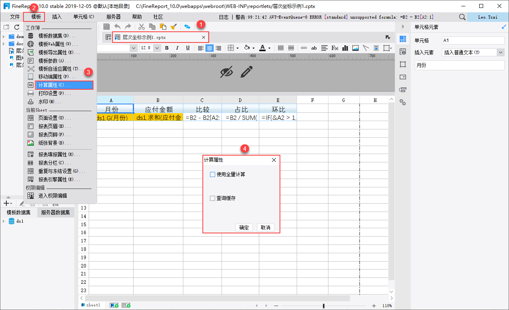The width and height of the screenshot is (509, 310).
Task: Collapse the right panel using arrow
Action: pyautogui.click(x=402, y=27)
